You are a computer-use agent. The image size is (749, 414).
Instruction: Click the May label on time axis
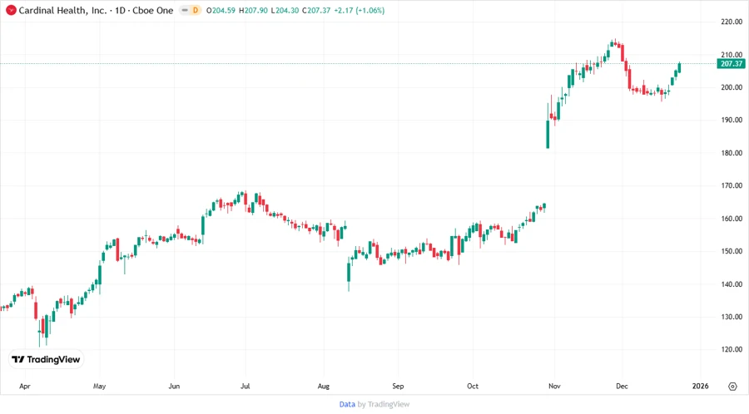[x=99, y=387]
